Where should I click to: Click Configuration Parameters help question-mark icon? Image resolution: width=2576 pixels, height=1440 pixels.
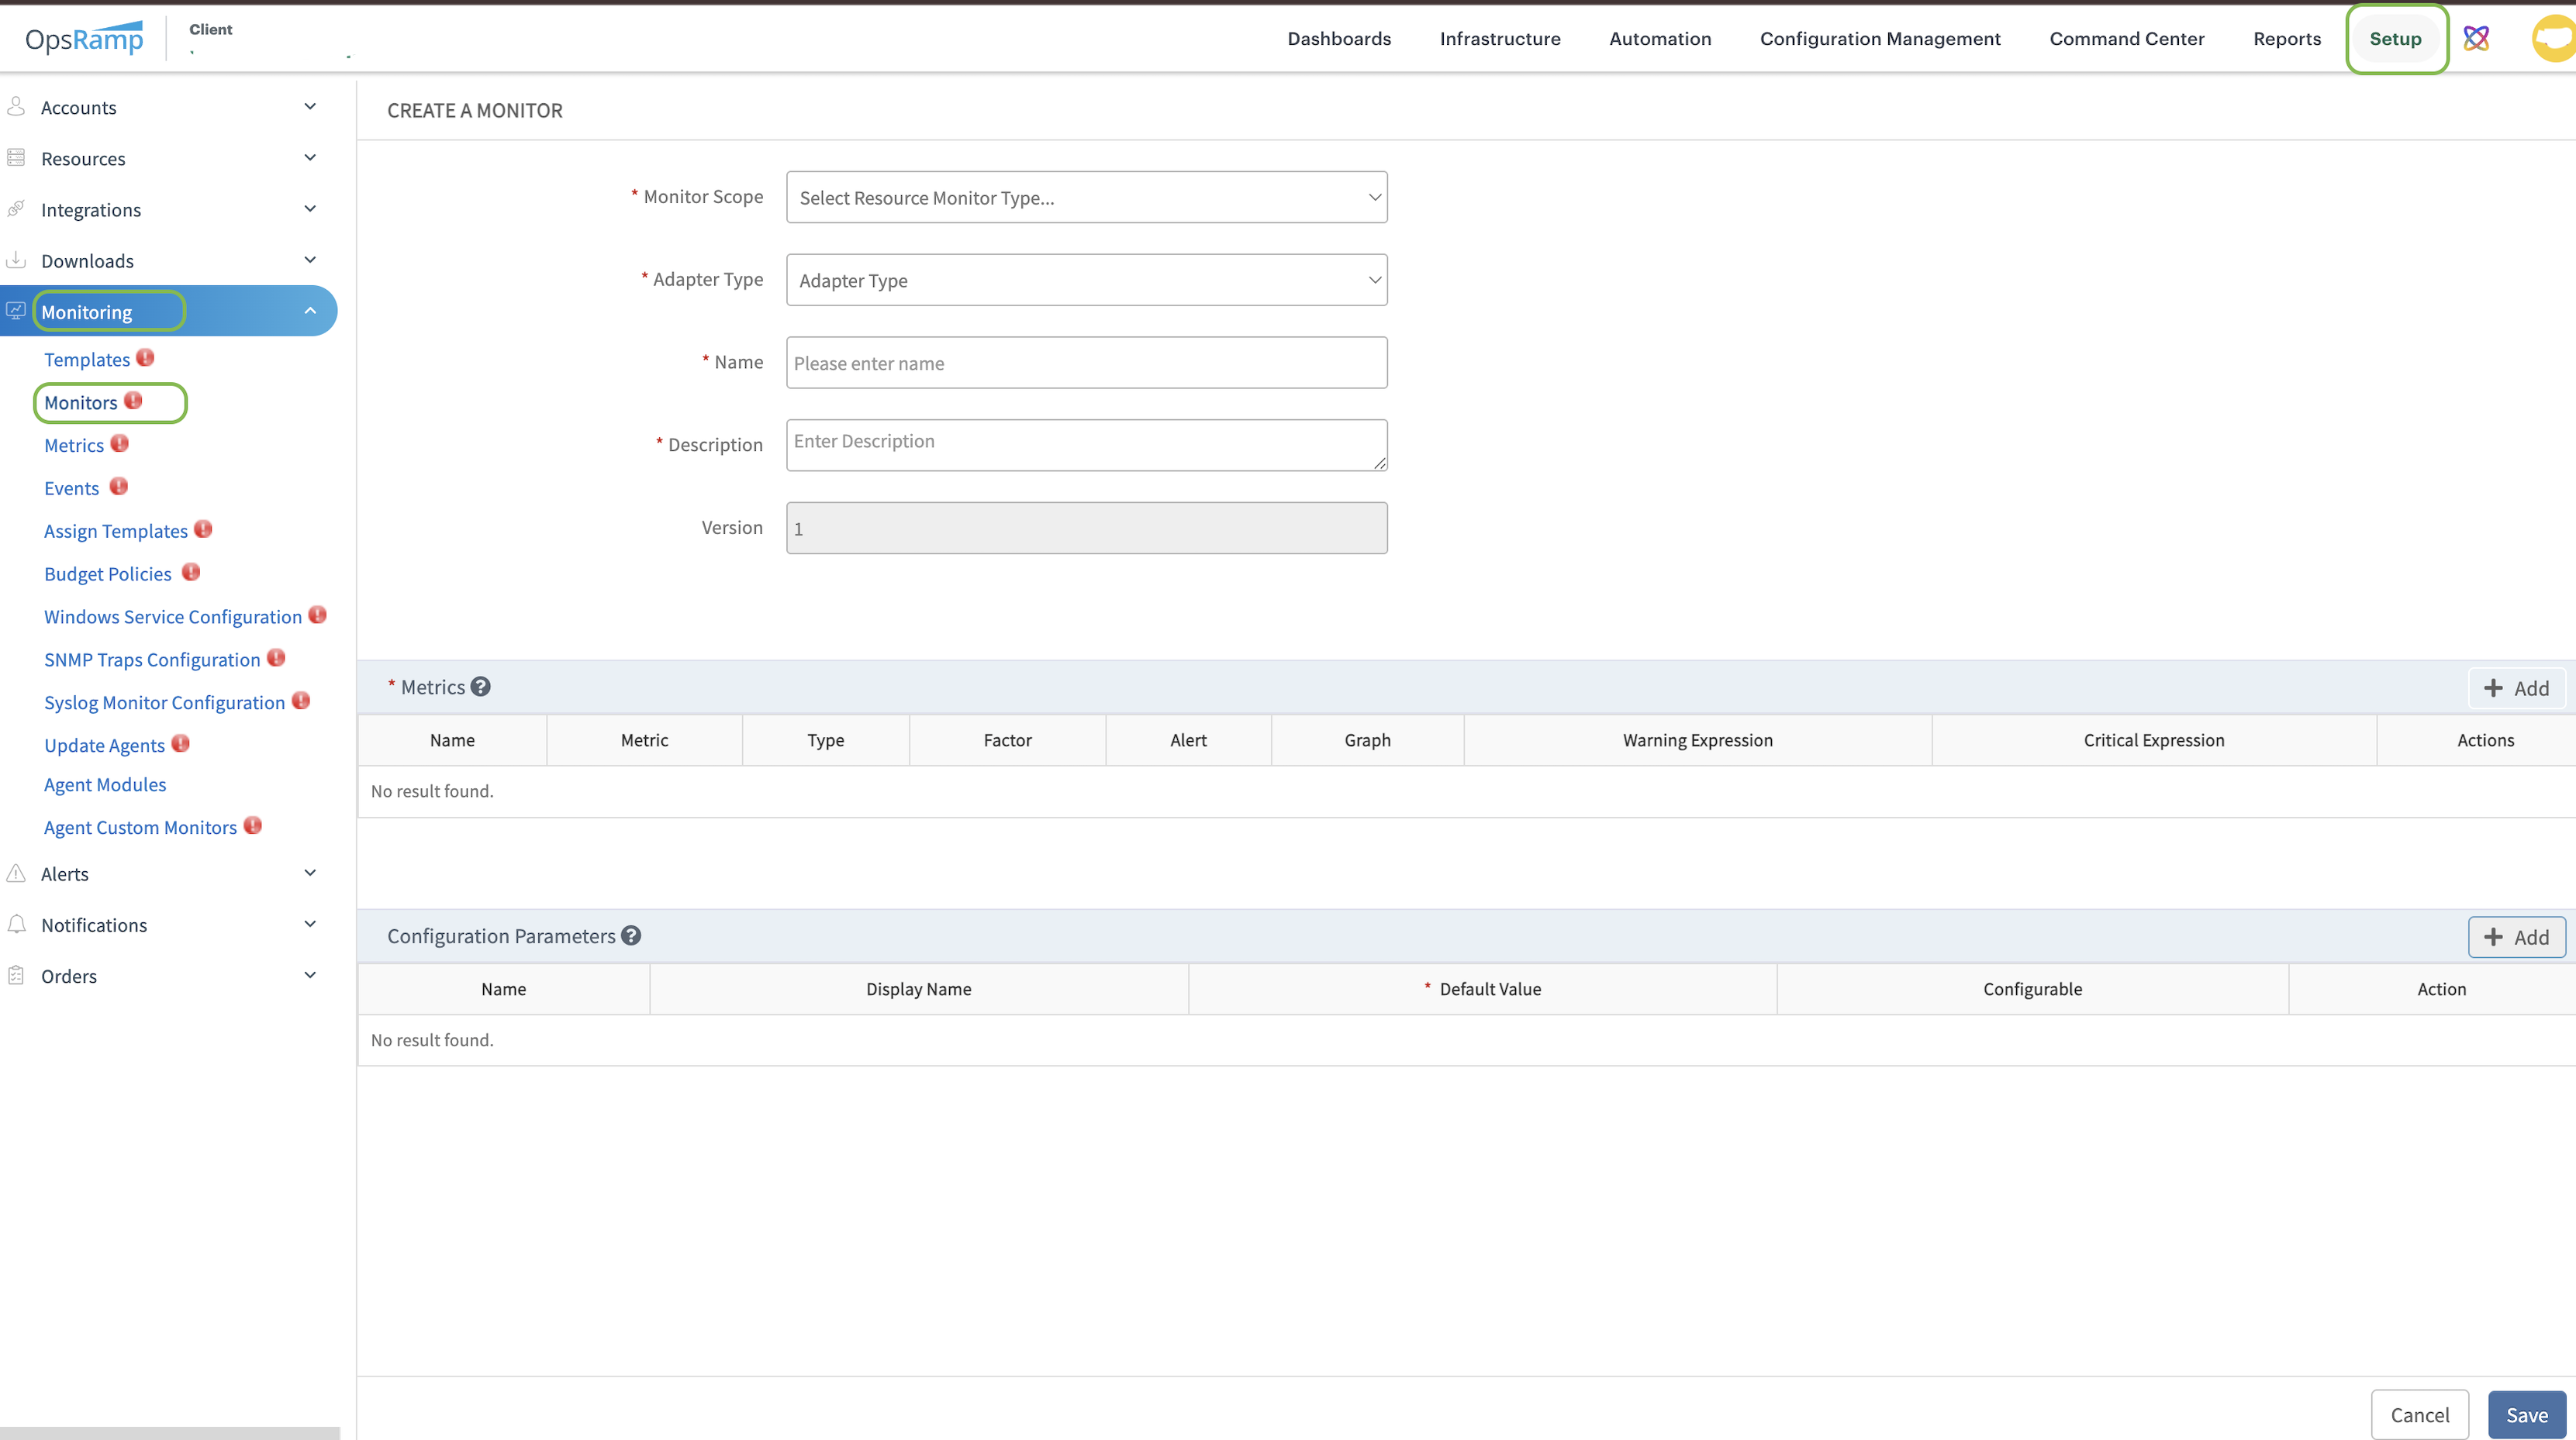pyautogui.click(x=631, y=935)
